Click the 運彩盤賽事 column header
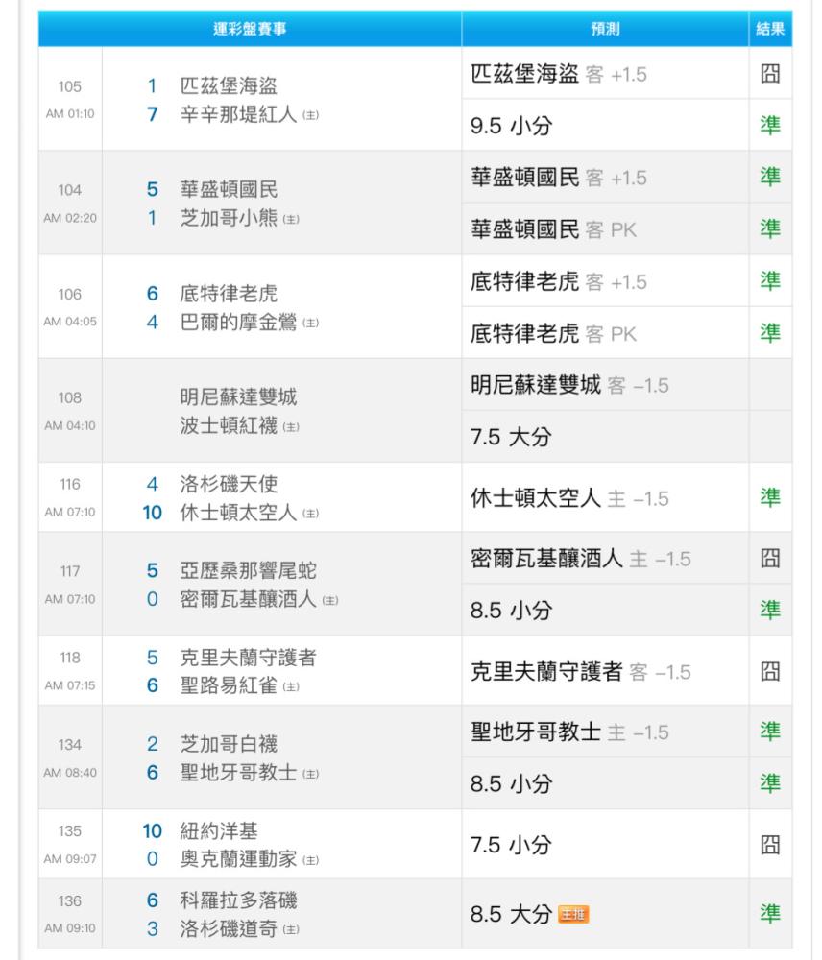This screenshot has height=960, width=822. click(x=250, y=29)
